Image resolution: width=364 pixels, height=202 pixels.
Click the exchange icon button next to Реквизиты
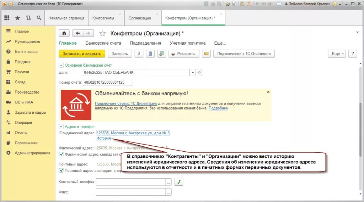(x=162, y=54)
